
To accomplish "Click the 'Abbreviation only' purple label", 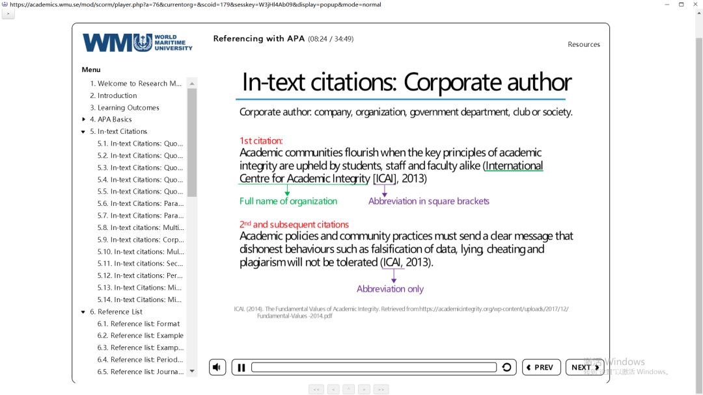I will (390, 289).
